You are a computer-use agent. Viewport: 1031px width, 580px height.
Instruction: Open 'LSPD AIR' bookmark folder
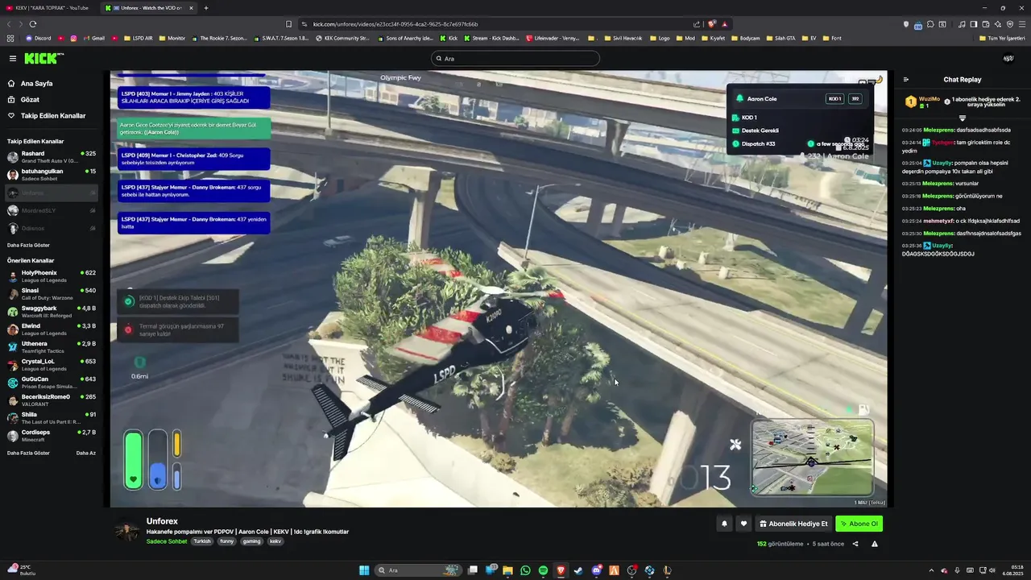(137, 38)
